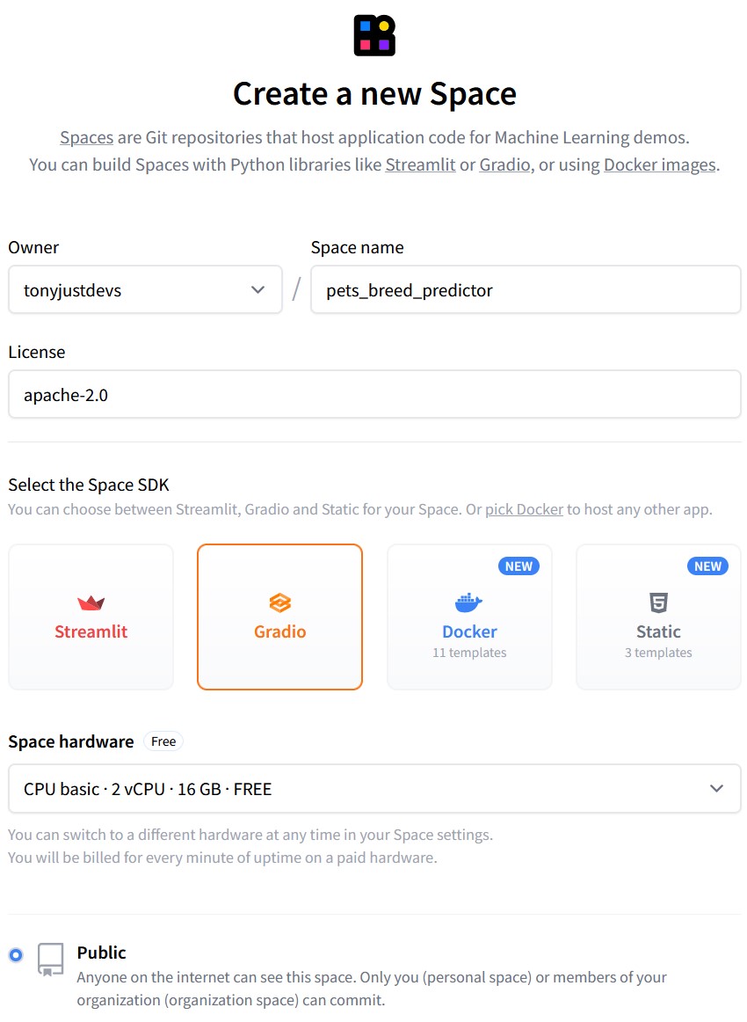
Task: Click the NEW badge on Static card
Action: [708, 566]
